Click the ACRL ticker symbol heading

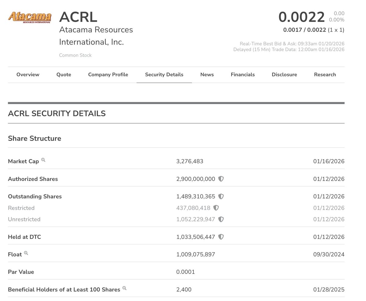78,17
